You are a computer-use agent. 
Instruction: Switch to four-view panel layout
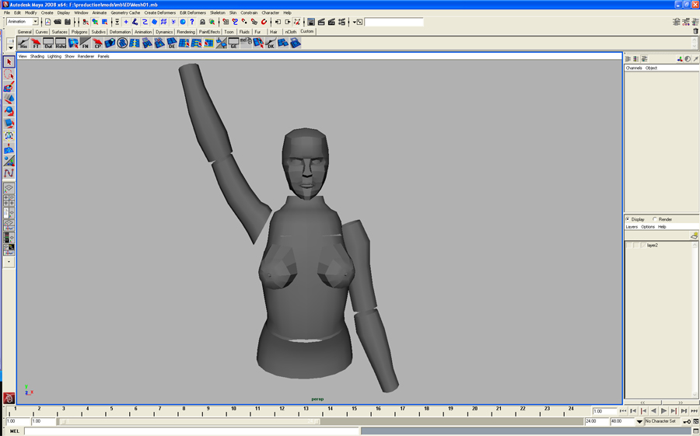pos(9,201)
